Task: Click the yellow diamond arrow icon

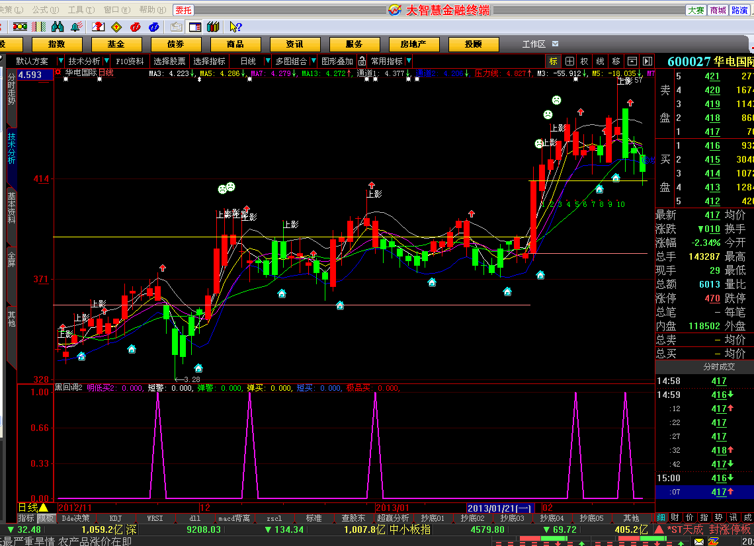Action: [x=116, y=27]
